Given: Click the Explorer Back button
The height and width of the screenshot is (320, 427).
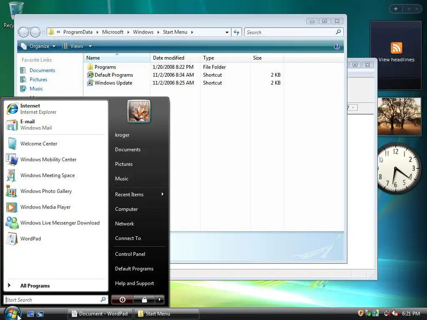Looking at the screenshot, I should 23,32.
